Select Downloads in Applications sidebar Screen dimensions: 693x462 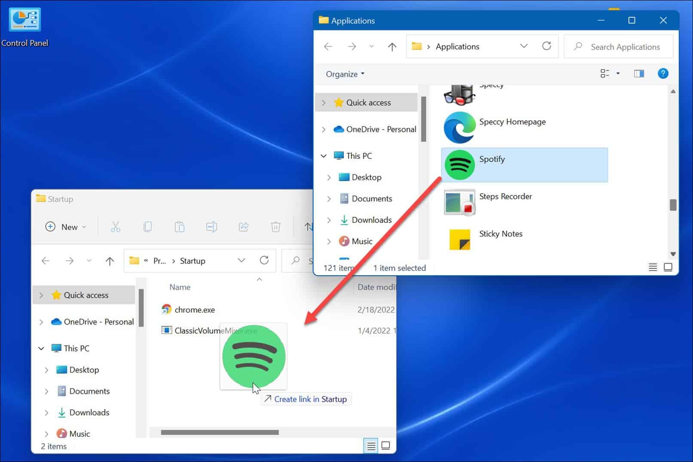click(372, 220)
